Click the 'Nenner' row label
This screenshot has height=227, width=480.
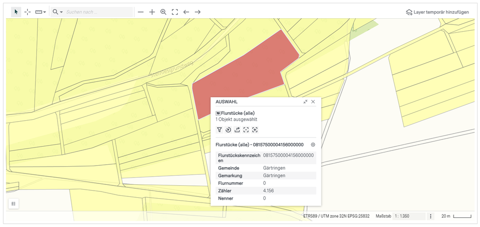pos(226,198)
